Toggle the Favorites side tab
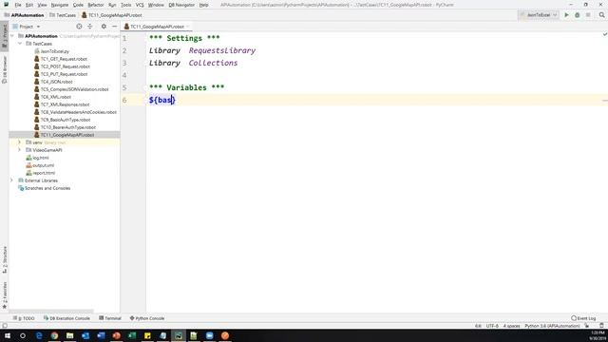Image resolution: width=608 pixels, height=342 pixels. [5, 294]
